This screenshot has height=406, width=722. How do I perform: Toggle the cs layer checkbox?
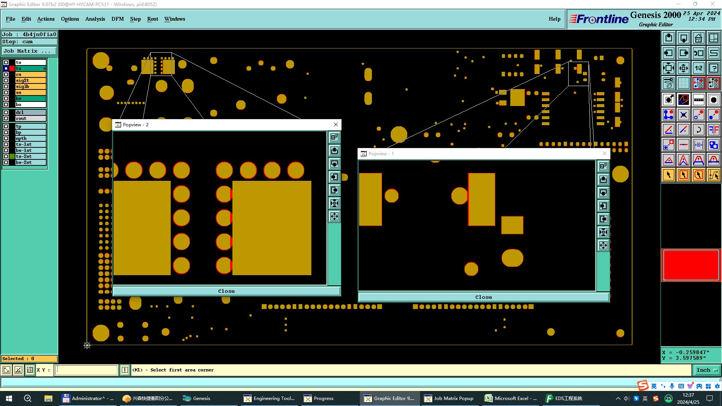coord(6,74)
